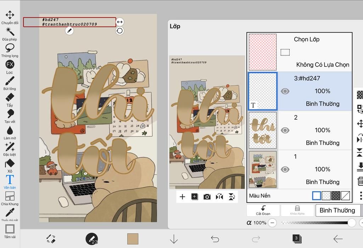The image size is (363, 248).
Task: Click the alpha opacity slider knob
Action: pyautogui.click(x=352, y=223)
